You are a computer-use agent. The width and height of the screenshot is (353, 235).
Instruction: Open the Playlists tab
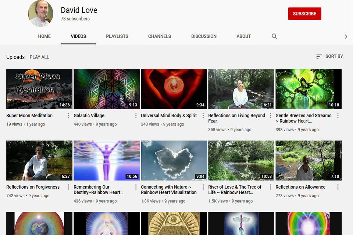(x=117, y=36)
